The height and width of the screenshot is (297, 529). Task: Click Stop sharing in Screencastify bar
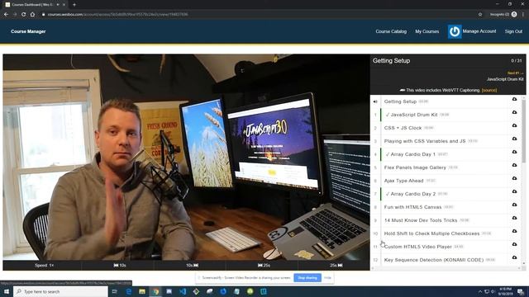(x=307, y=278)
